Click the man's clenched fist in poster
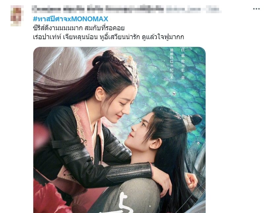The image size is (264, 213). click(191, 182)
